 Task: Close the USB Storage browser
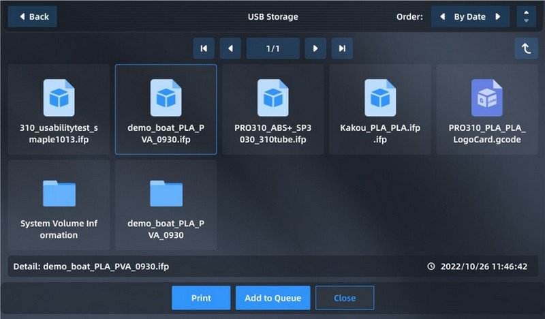[x=345, y=298]
